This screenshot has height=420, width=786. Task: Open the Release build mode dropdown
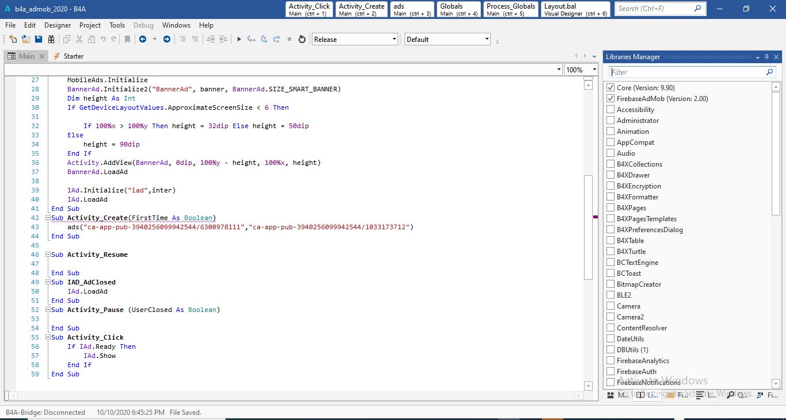[355, 39]
